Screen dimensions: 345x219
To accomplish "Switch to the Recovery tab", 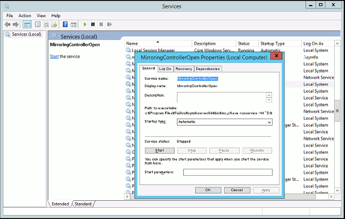I will (184, 69).
